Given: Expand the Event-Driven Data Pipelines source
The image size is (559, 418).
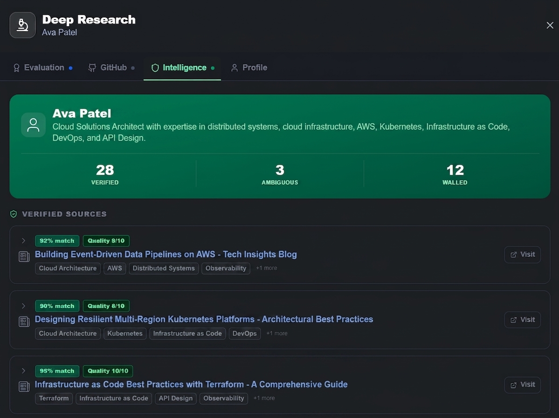Looking at the screenshot, I should pyautogui.click(x=23, y=241).
